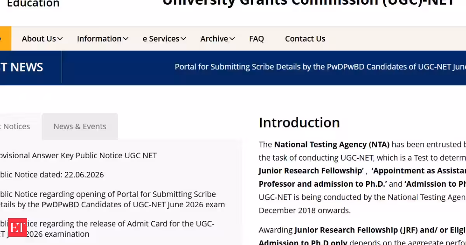Open notice about Submitting Scribe Details portal
Screen dimensions: 466x245
click(x=112, y=199)
